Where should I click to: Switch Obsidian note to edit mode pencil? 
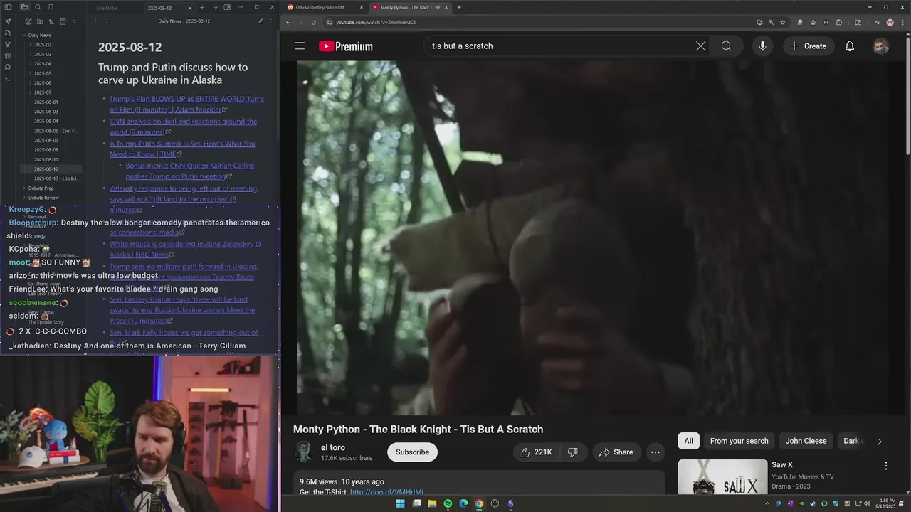(260, 21)
